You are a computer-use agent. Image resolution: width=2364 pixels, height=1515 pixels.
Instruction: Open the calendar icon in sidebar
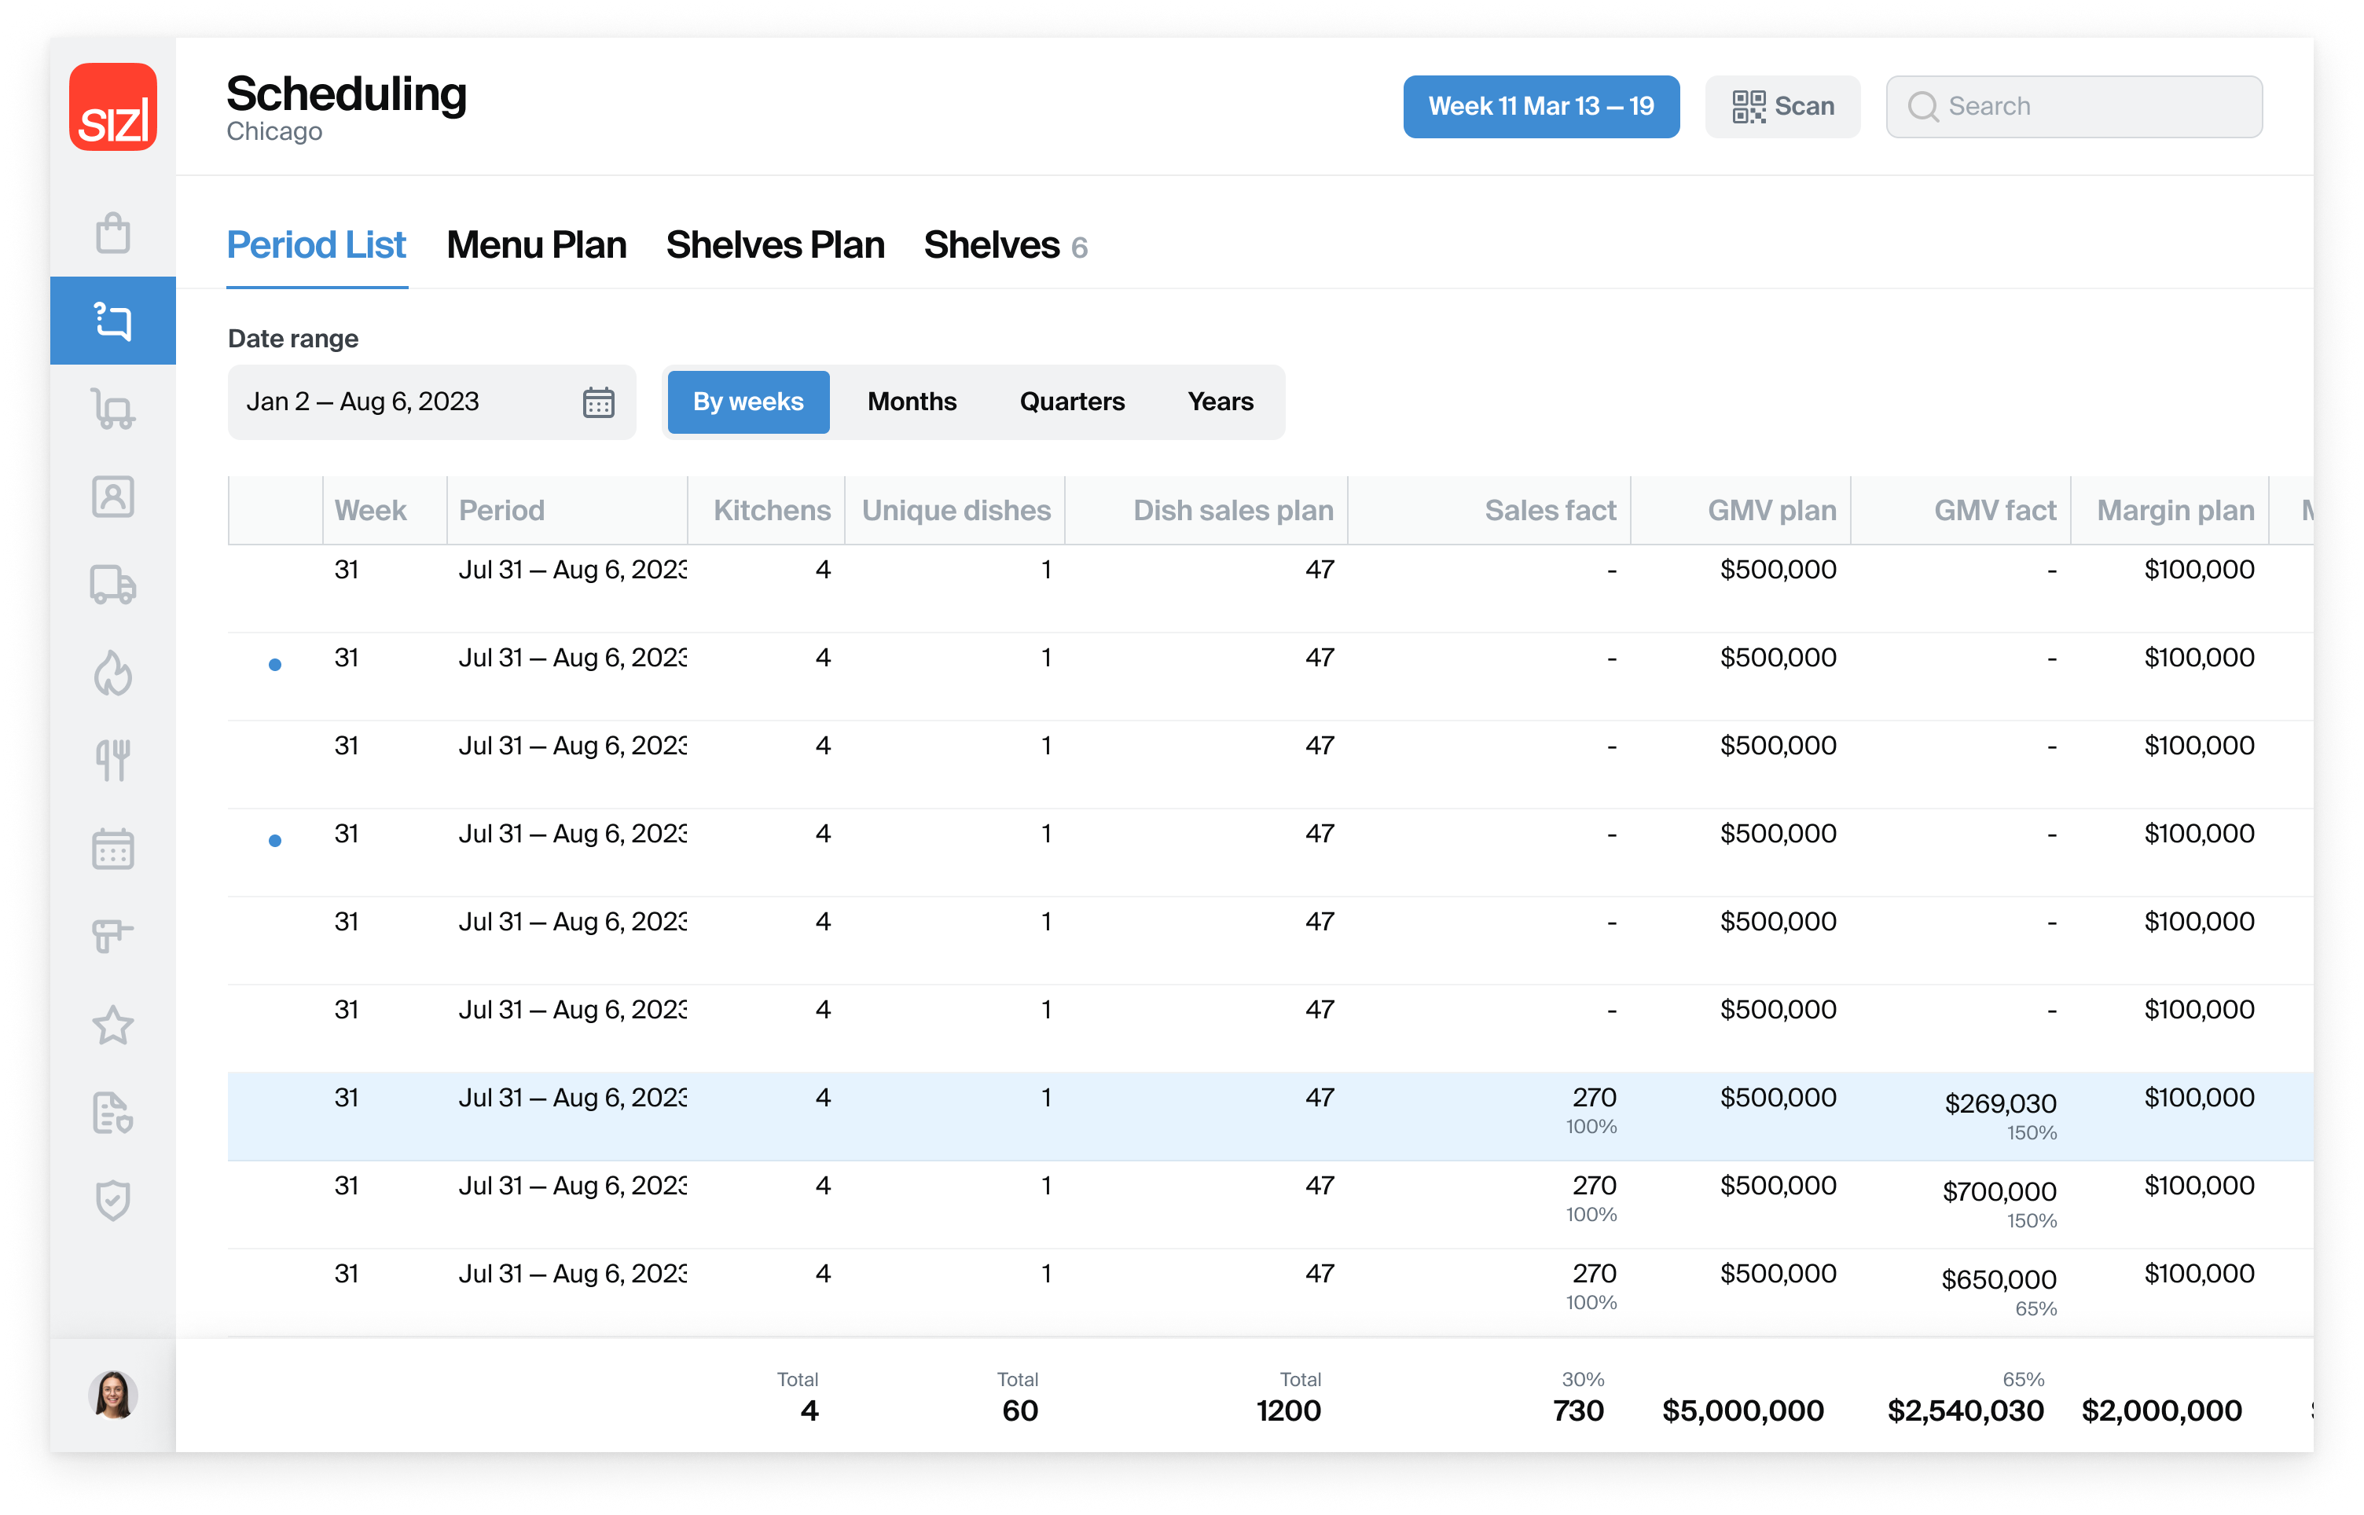113,848
